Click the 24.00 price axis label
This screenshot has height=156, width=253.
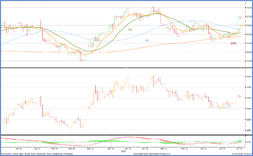pos(249,26)
